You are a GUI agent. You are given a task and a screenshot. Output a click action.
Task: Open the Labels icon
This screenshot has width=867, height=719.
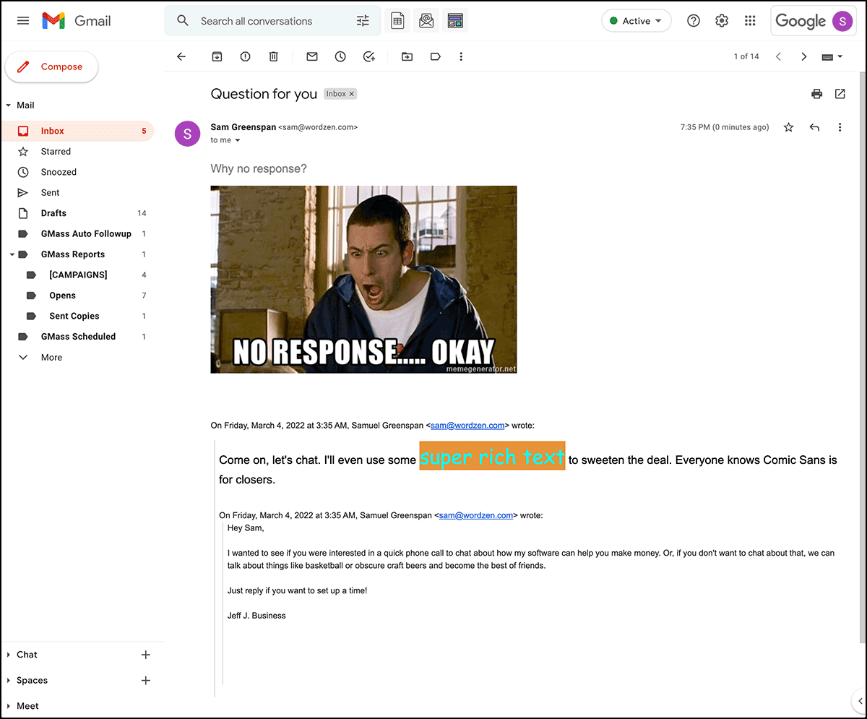tap(436, 56)
